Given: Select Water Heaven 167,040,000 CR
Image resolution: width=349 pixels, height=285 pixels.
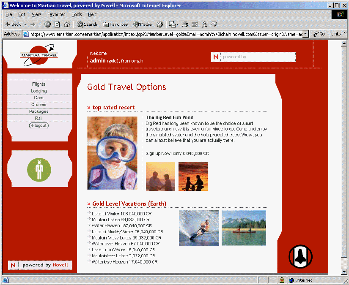Looking at the screenshot, I should [x=122, y=226].
